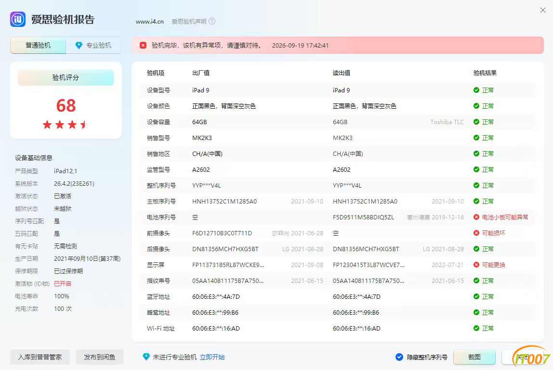This screenshot has height=370, width=553.
Task: Click the 出厂值 column header
Action: [201, 73]
